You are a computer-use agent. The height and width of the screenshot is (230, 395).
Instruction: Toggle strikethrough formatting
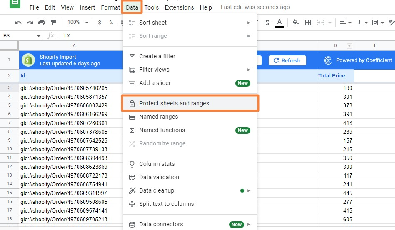click(267, 22)
